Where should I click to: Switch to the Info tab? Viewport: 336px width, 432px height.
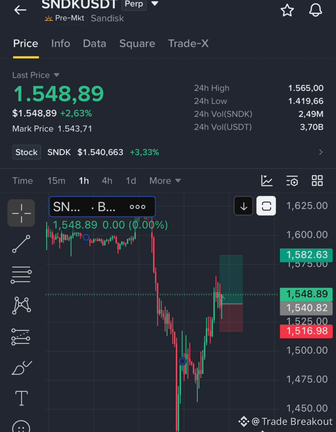60,43
